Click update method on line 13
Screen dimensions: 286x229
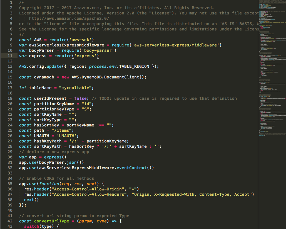(54, 67)
